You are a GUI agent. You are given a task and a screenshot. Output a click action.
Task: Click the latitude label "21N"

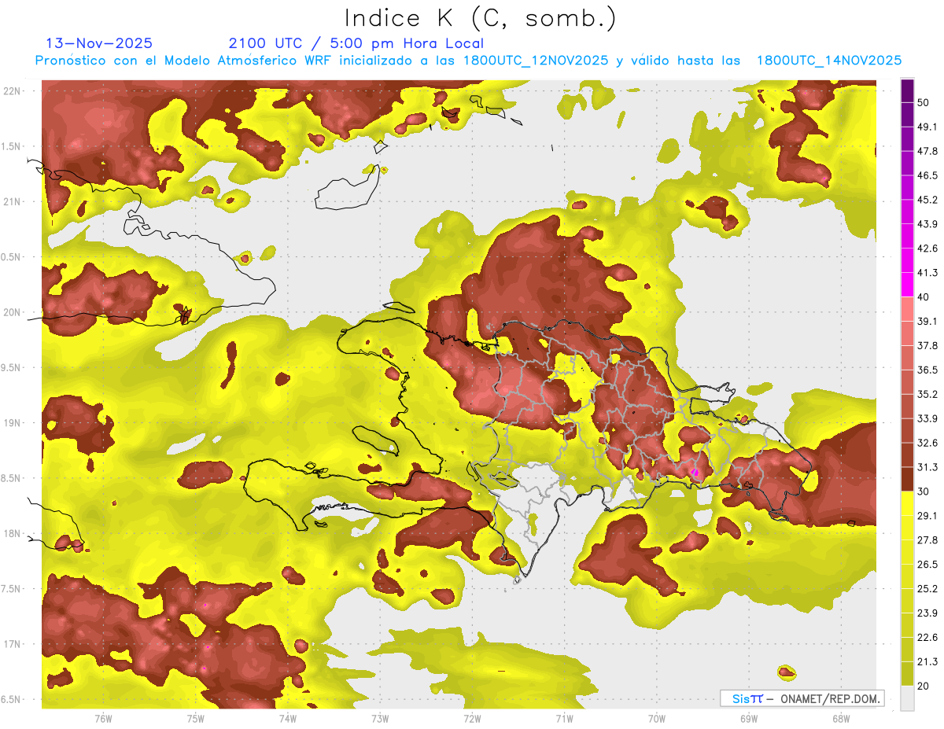tap(12, 202)
